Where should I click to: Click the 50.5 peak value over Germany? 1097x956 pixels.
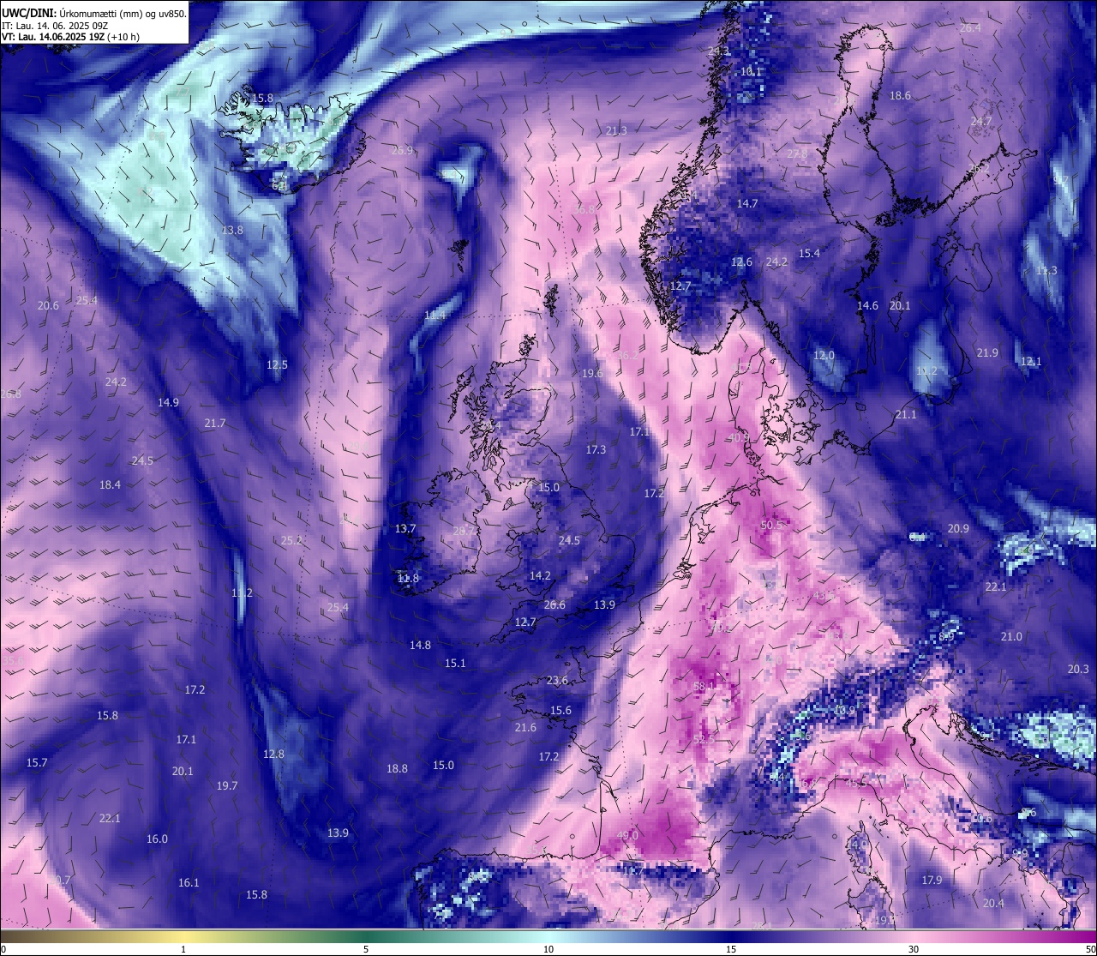click(x=772, y=525)
